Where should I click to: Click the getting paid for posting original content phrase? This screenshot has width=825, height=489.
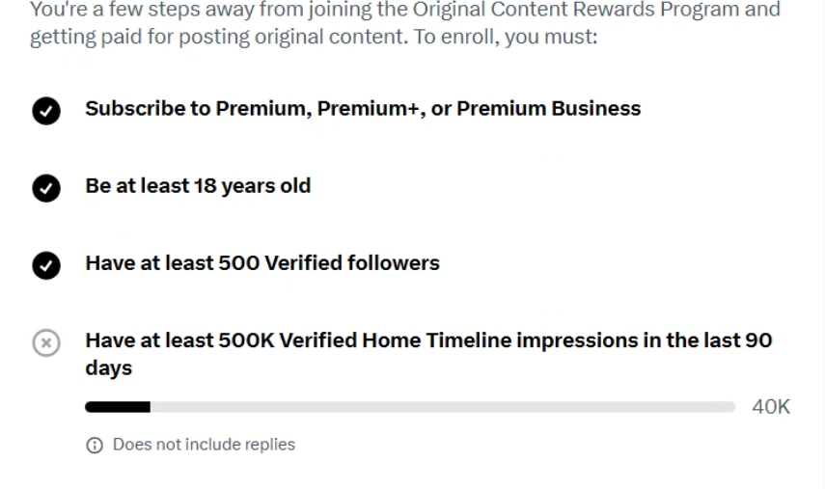coord(219,37)
